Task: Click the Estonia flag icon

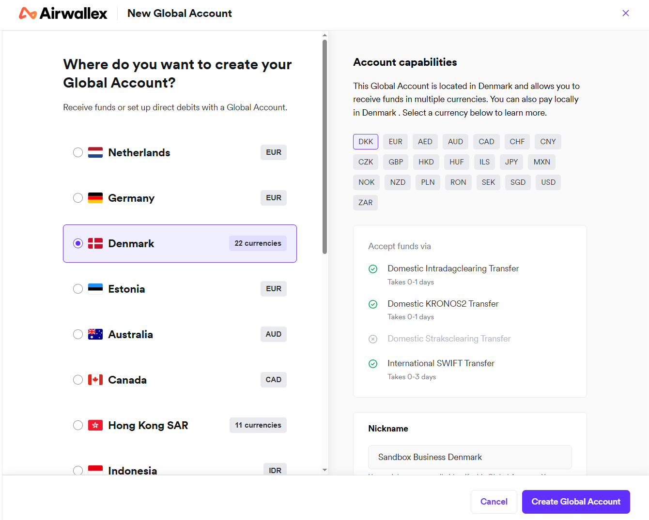Action: 95,289
